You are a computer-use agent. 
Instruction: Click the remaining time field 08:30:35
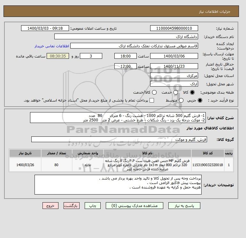tap(58, 56)
